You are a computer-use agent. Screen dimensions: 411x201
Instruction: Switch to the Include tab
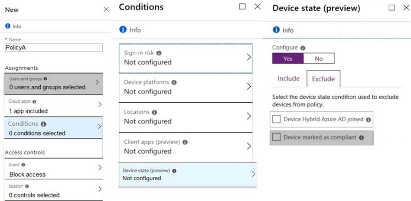click(289, 78)
